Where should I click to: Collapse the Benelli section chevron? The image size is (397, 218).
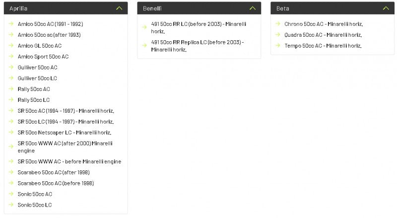tap(252, 8)
